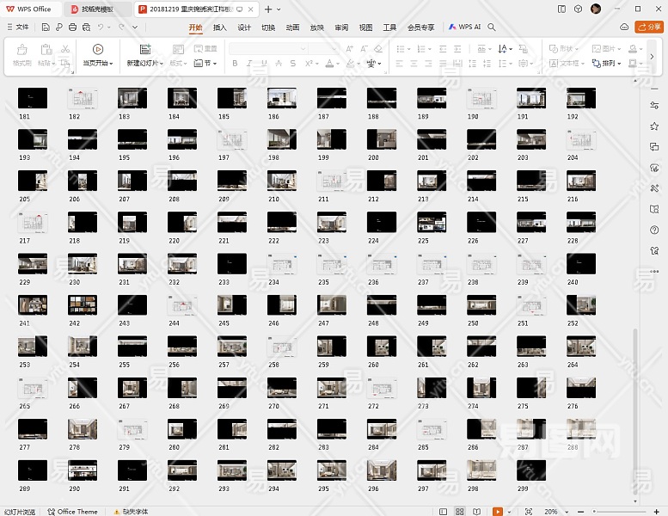This screenshot has width=668, height=516.
Task: Expand the 排列 arrange dropdown
Action: coord(610,64)
